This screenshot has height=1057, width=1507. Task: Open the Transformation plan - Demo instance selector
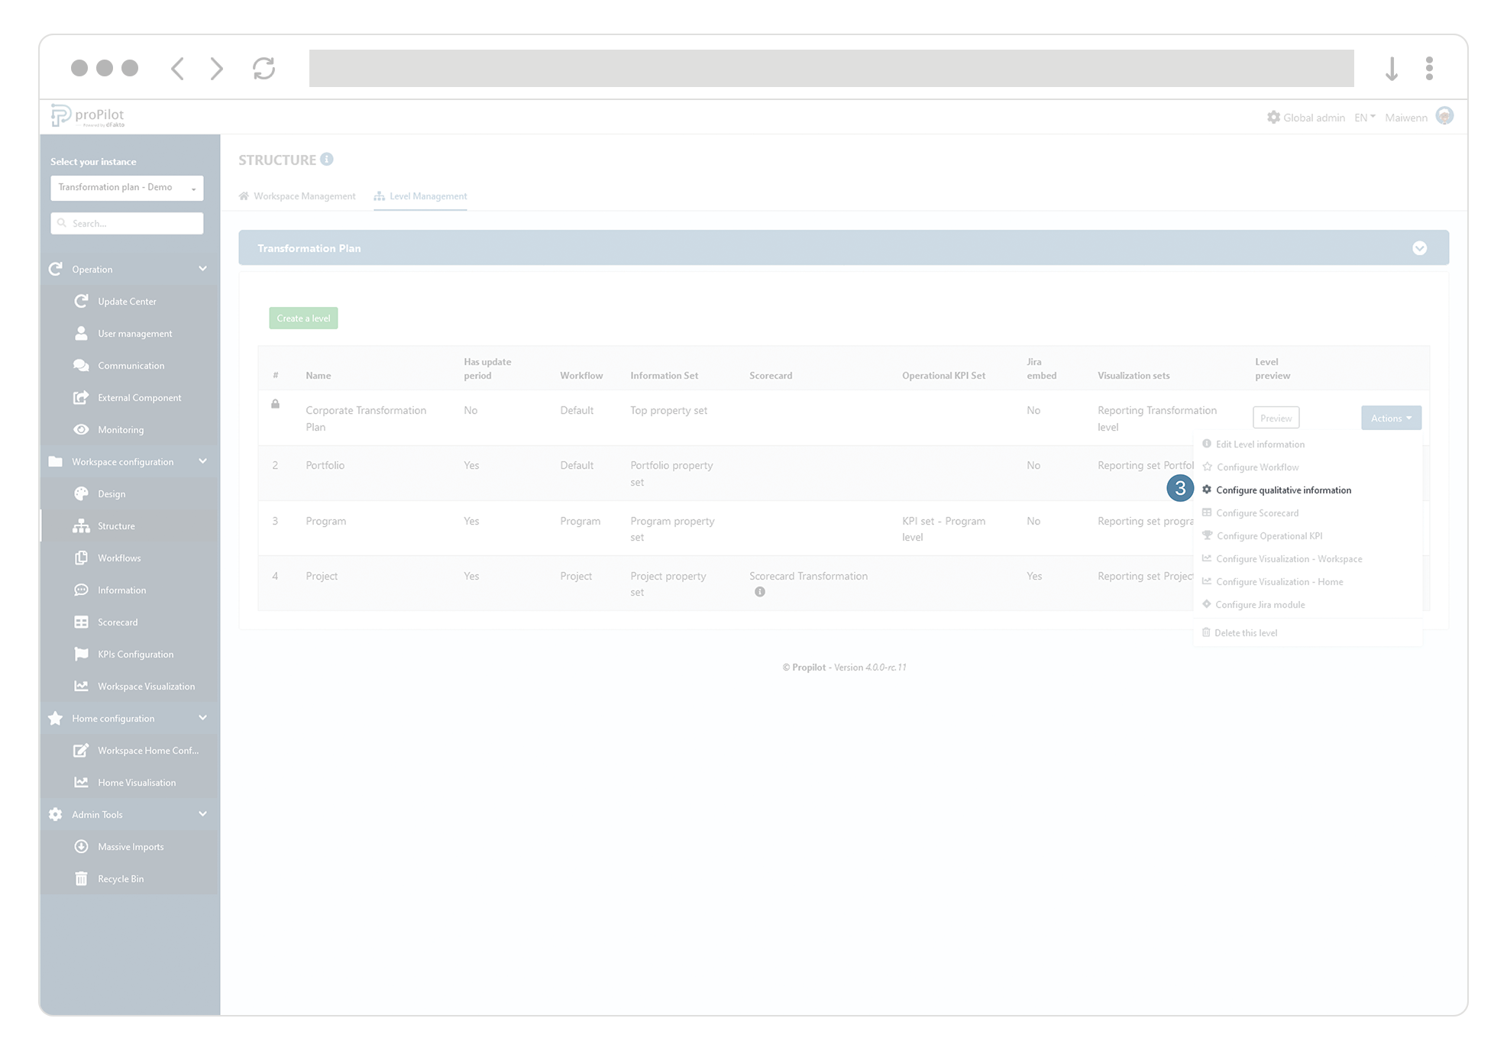pyautogui.click(x=127, y=187)
